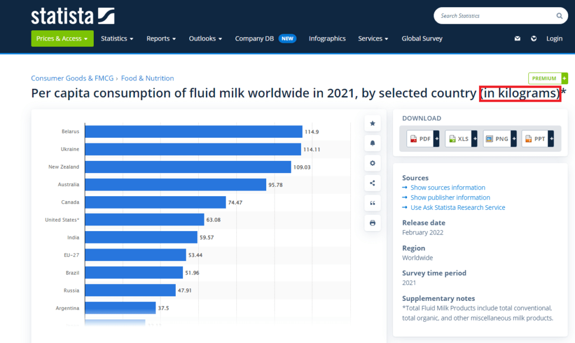Open the Food & Nutrition breadcrumb
575x343 pixels.
pos(148,78)
